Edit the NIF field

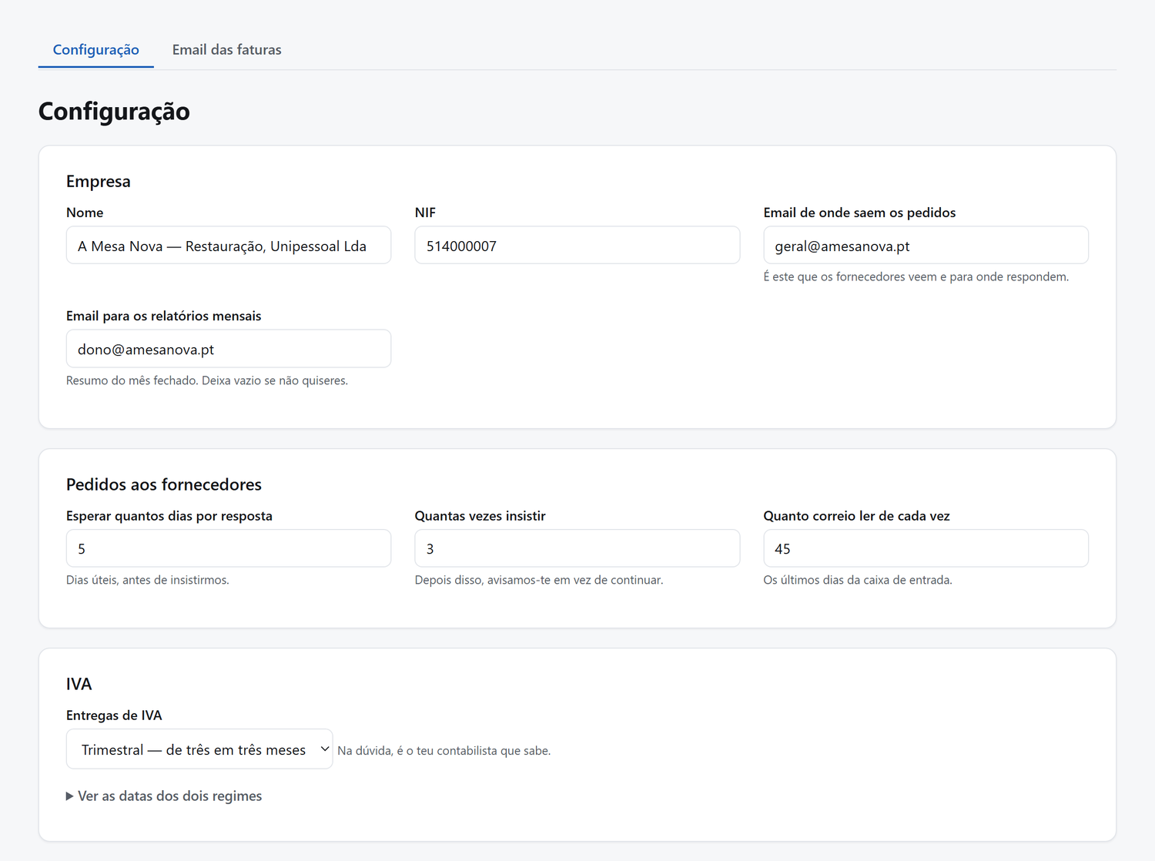coord(577,246)
